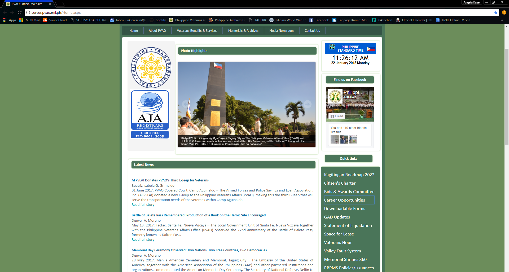Screen dimensions: 509x272
Task: Open the Apps grid shortcut
Action: coord(9,20)
